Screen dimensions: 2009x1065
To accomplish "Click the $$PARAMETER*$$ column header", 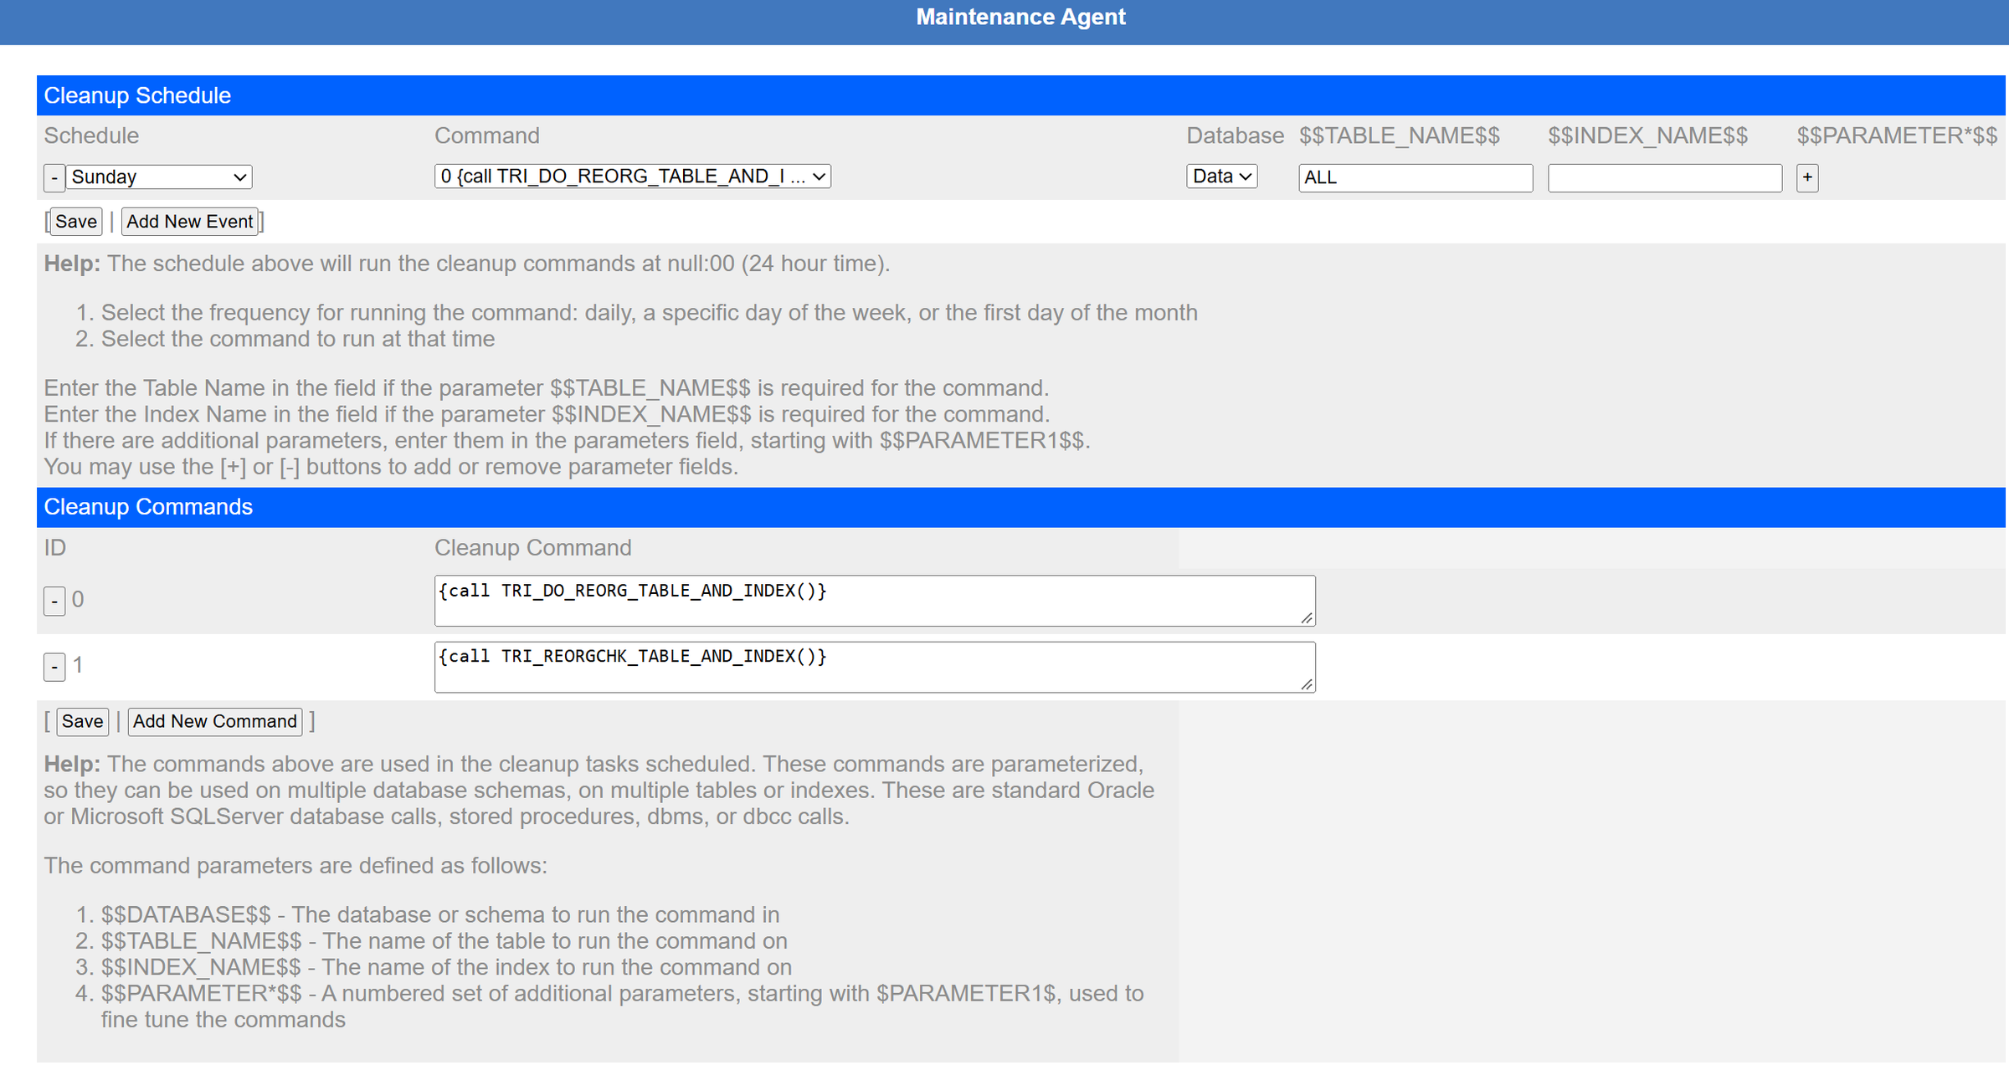I will [1897, 136].
